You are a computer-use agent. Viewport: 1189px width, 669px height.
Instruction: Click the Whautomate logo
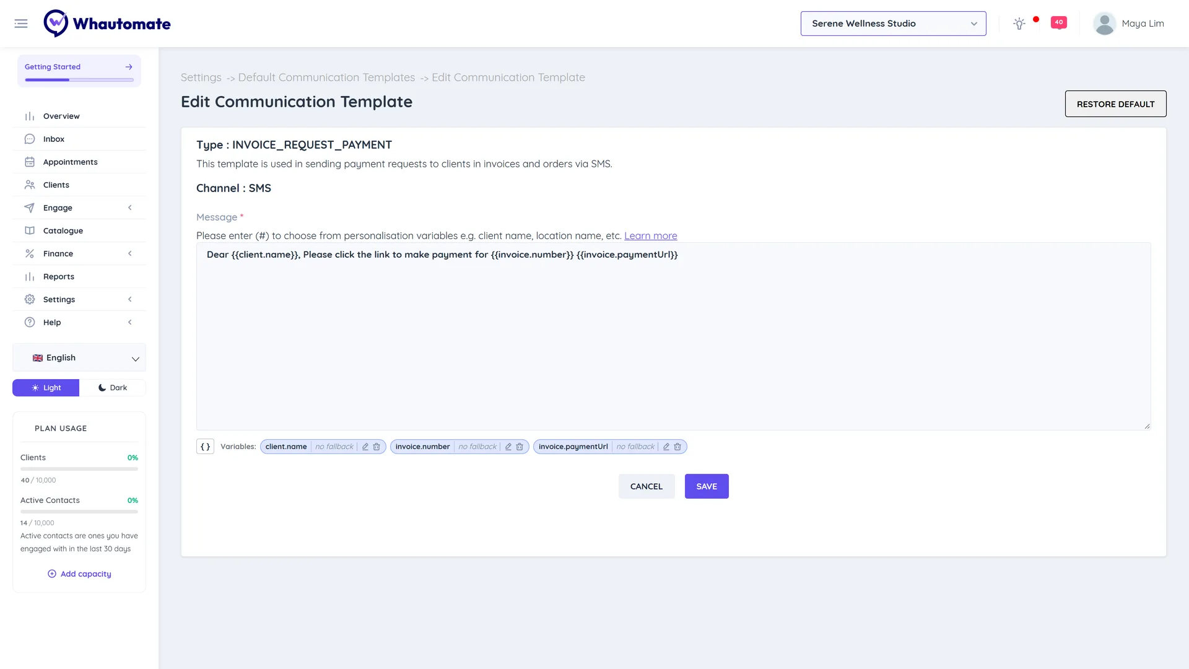click(107, 24)
